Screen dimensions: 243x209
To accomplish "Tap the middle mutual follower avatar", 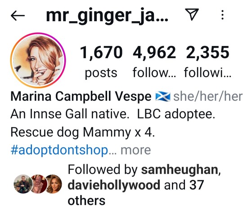I will (x=38, y=184).
